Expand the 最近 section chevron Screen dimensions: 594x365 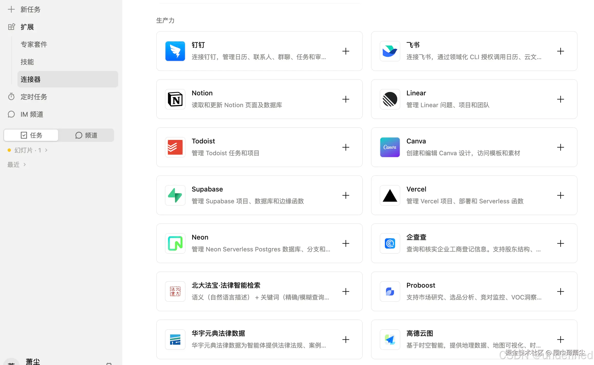point(25,165)
